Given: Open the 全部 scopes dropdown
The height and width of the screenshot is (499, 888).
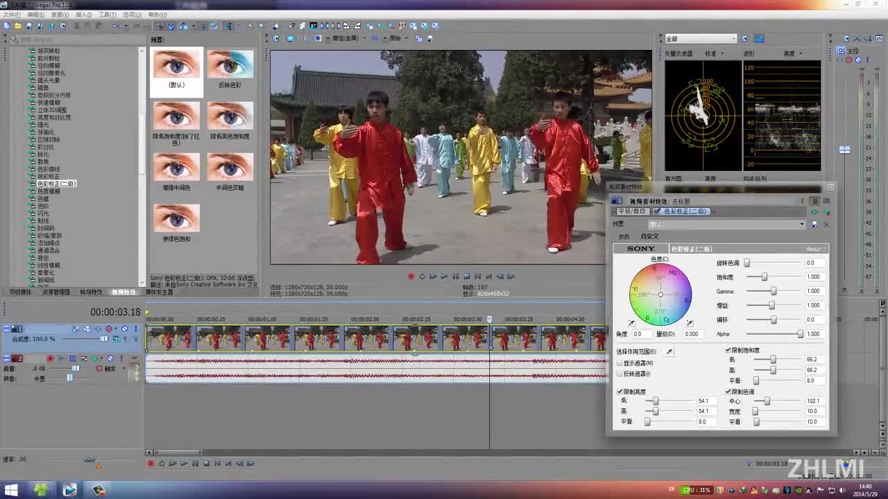Looking at the screenshot, I should (699, 39).
